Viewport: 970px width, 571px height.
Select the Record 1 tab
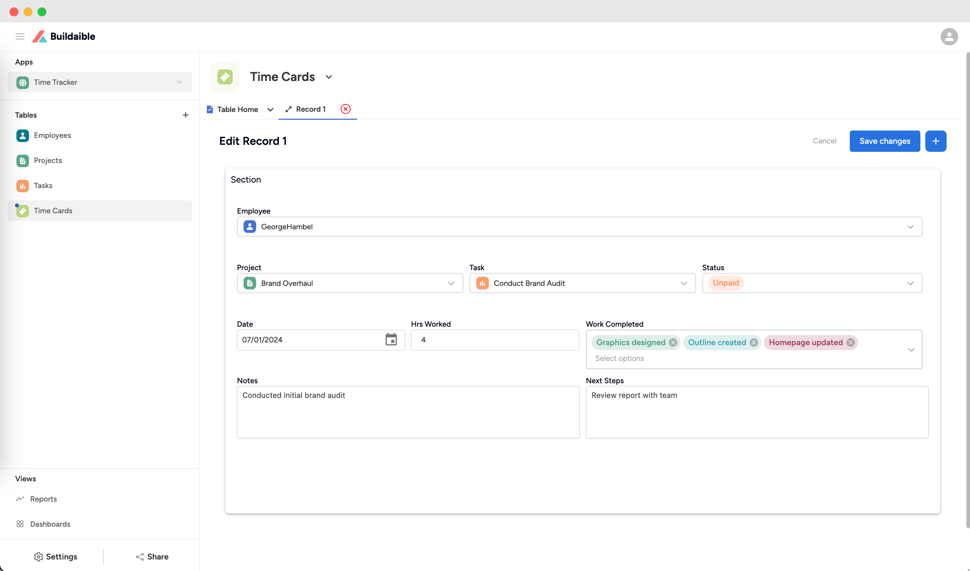coord(311,109)
